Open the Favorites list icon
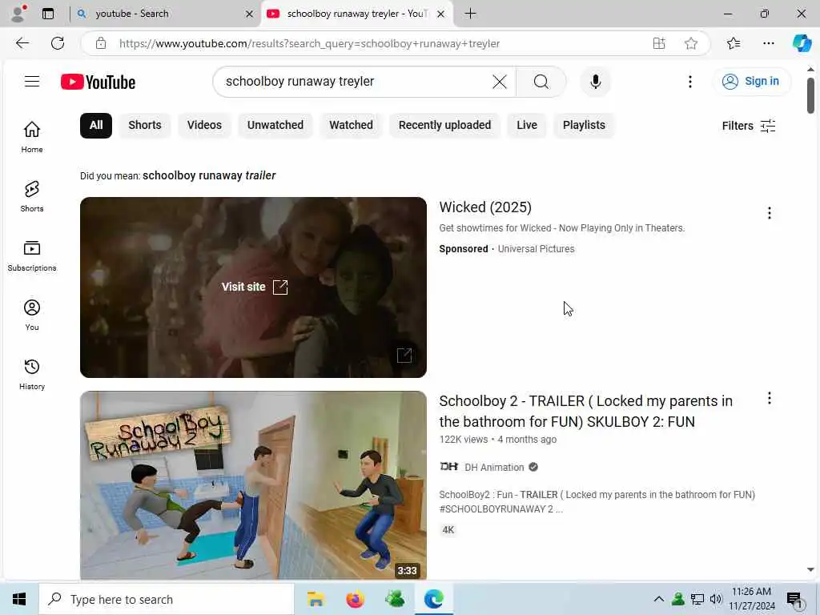The image size is (820, 615). tap(734, 43)
